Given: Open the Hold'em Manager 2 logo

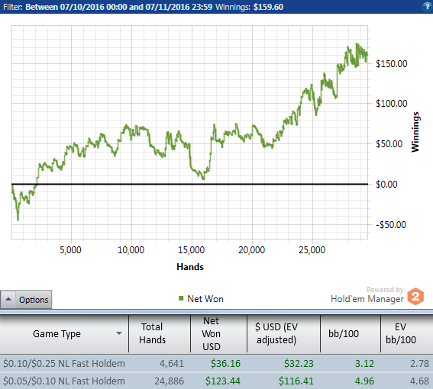Looking at the screenshot, I should pyautogui.click(x=415, y=297).
